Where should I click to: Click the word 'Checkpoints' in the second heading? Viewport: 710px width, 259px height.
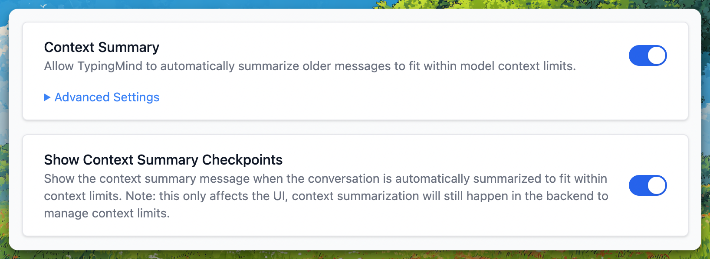[x=242, y=160]
